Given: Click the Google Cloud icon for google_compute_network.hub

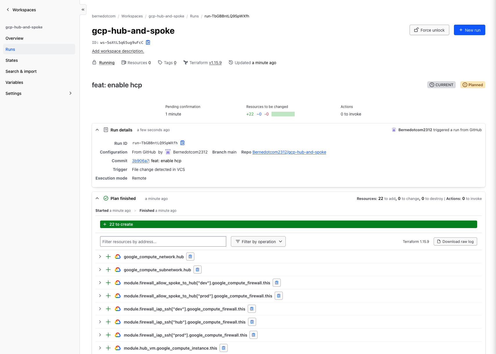Looking at the screenshot, I should tap(118, 257).
